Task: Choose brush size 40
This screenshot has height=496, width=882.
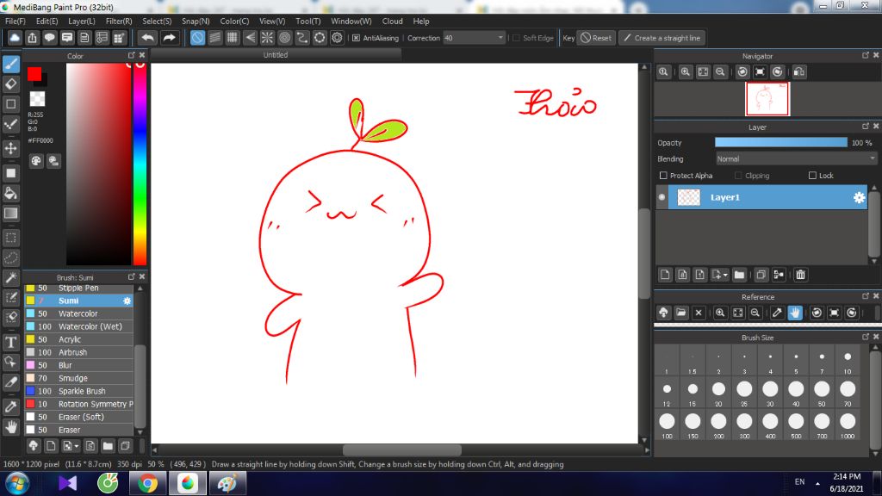Action: tap(796, 392)
